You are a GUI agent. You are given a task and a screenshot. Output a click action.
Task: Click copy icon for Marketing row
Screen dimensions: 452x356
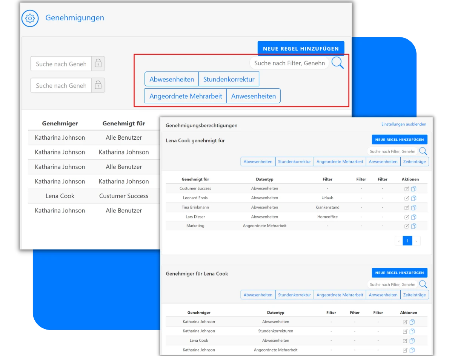click(414, 226)
